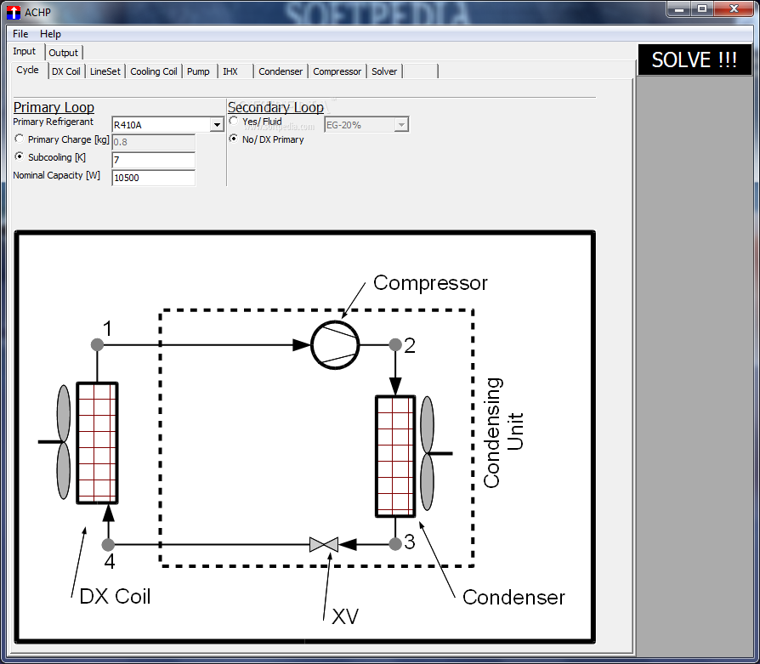Image resolution: width=760 pixels, height=664 pixels.
Task: Open the LineSet tab
Action: (105, 71)
